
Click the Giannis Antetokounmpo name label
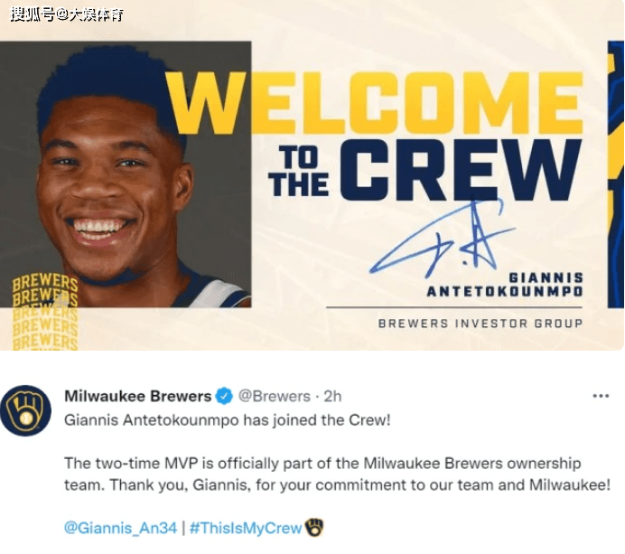(505, 285)
